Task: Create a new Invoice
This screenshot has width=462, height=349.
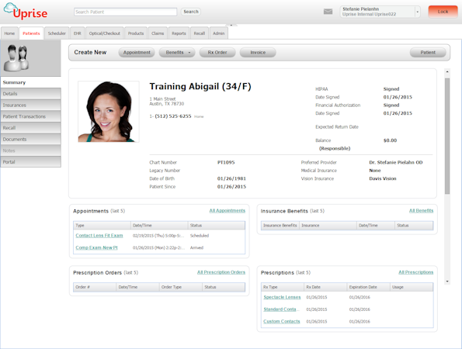Action: (x=258, y=53)
